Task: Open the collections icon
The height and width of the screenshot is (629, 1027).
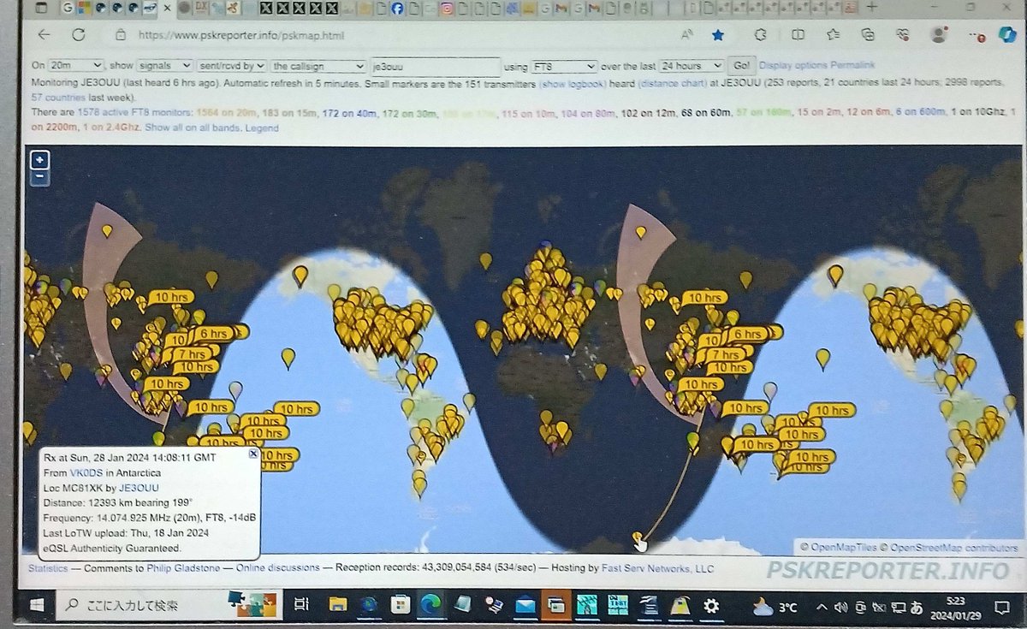Action: click(x=868, y=35)
